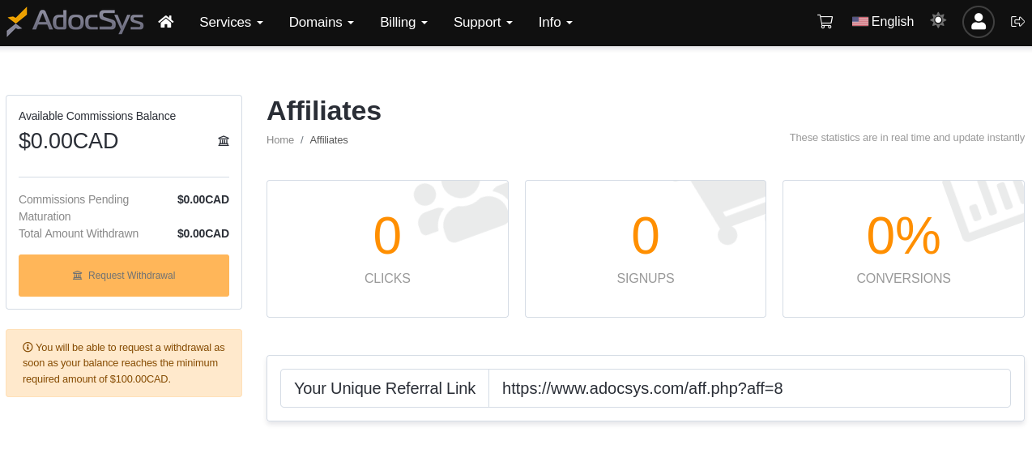Click the logout arrow icon
Viewport: 1032px width, 449px height.
tap(1018, 22)
